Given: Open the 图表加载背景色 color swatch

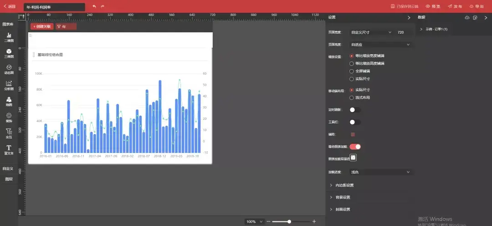Looking at the screenshot, I should tap(353, 158).
